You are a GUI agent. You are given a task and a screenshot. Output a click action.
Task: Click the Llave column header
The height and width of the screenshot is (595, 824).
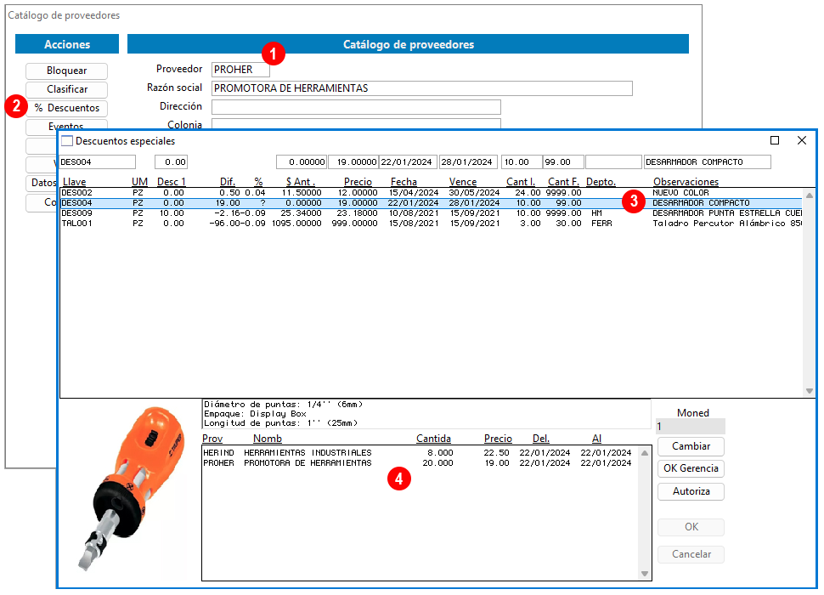74,182
